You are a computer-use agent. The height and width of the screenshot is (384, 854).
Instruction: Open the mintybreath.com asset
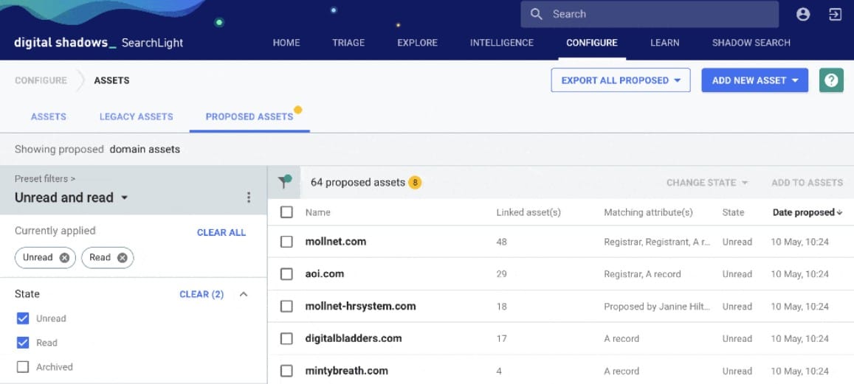[346, 371]
